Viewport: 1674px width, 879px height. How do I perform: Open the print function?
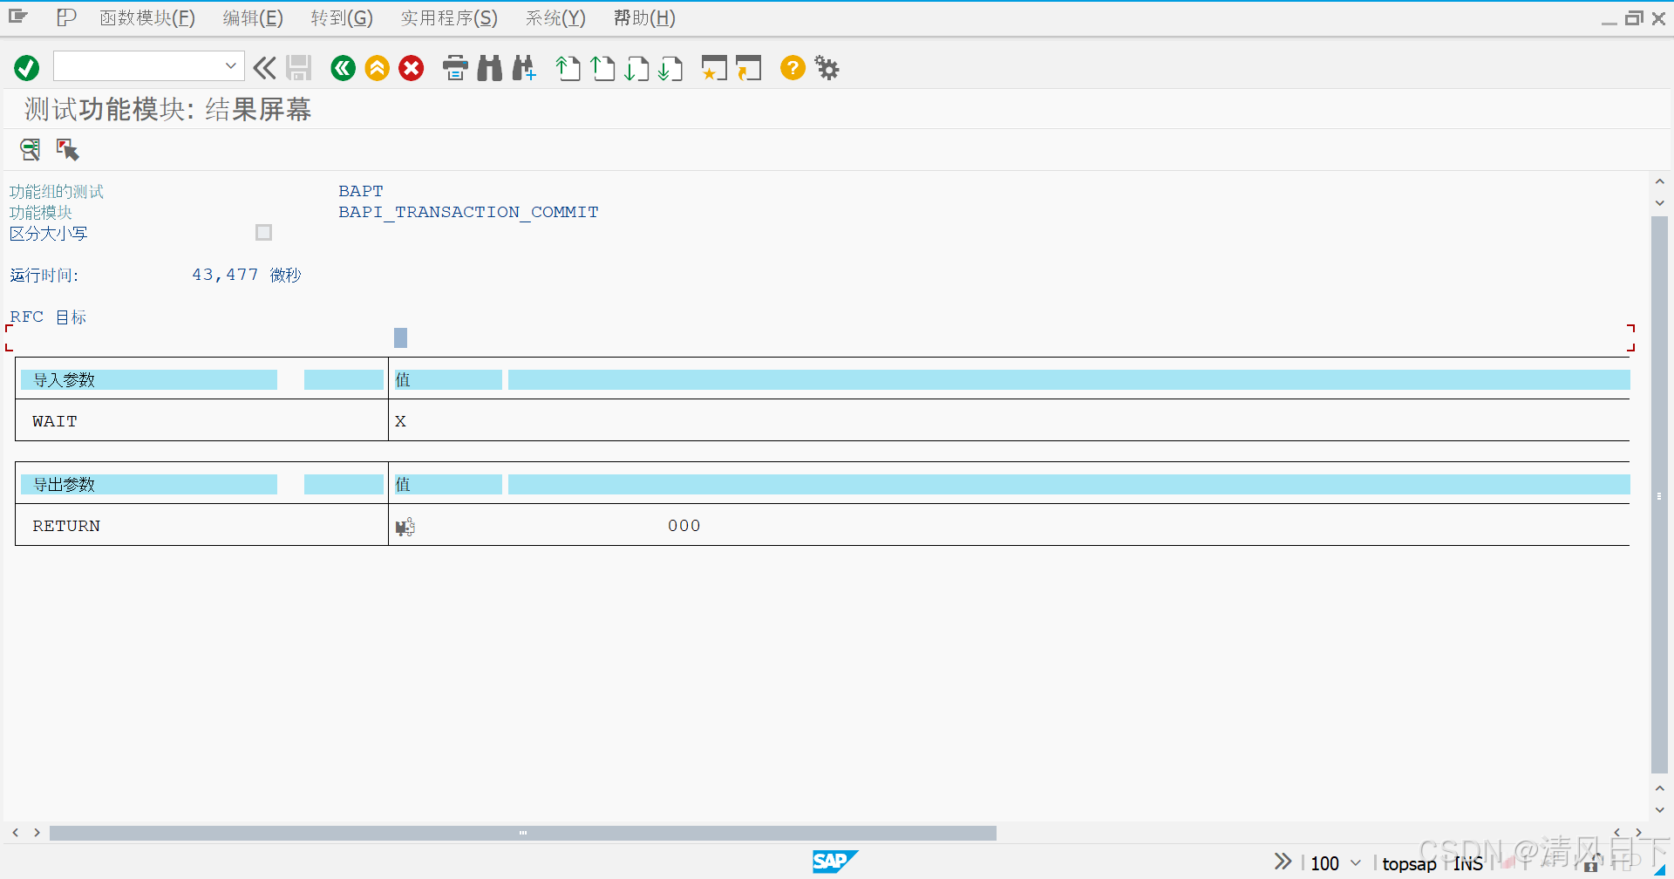tap(454, 67)
